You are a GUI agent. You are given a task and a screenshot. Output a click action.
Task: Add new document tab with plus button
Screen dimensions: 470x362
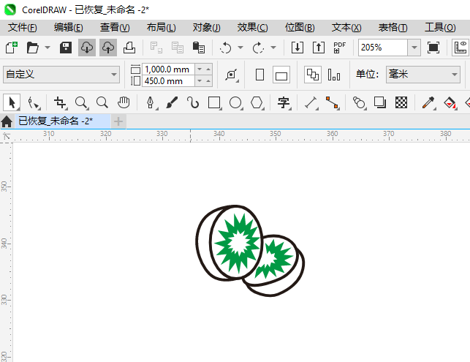(118, 121)
